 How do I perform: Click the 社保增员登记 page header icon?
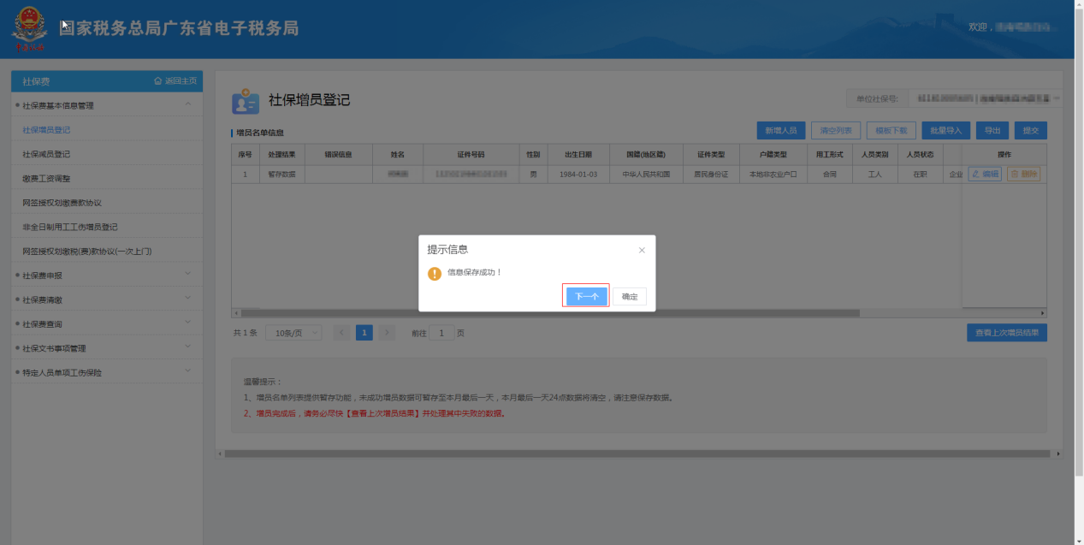pos(246,101)
